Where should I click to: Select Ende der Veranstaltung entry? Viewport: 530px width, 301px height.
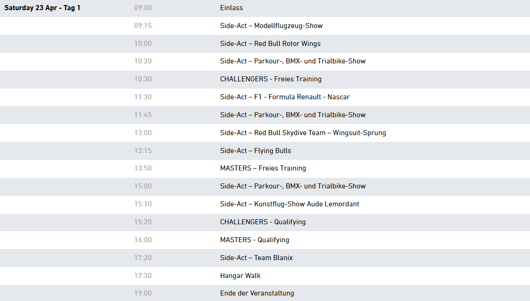pos(257,293)
